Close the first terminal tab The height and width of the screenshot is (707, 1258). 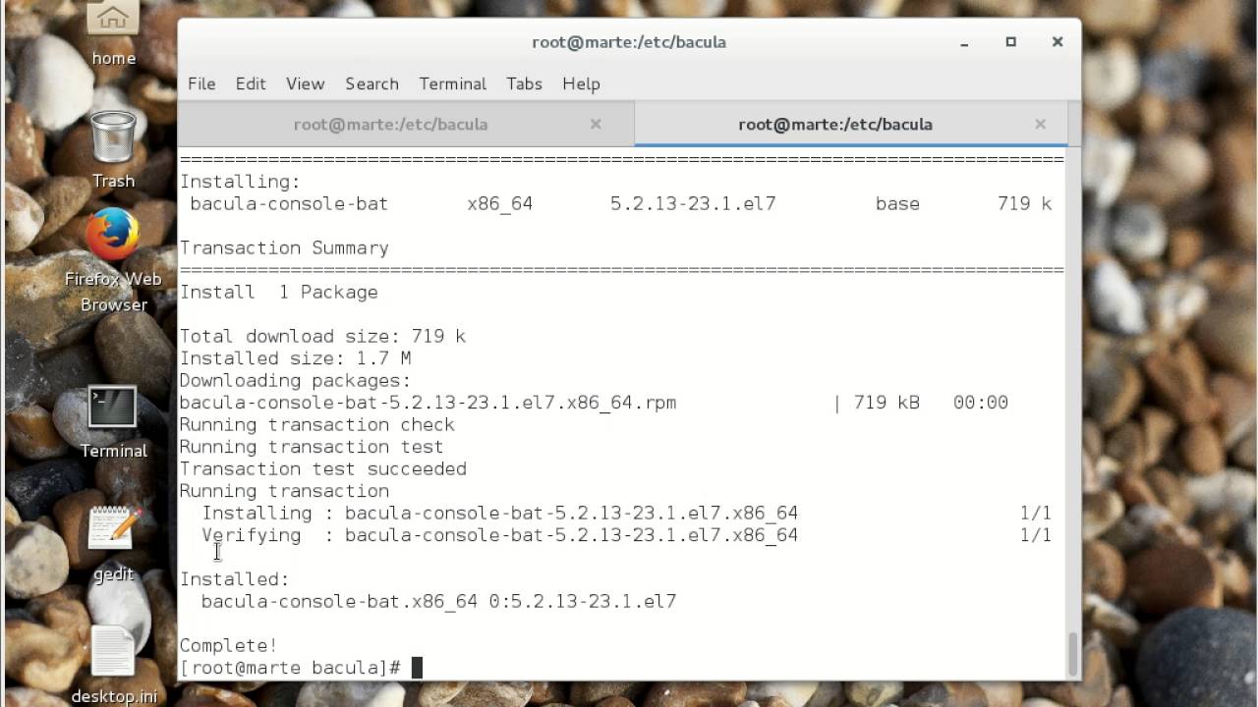(x=596, y=124)
